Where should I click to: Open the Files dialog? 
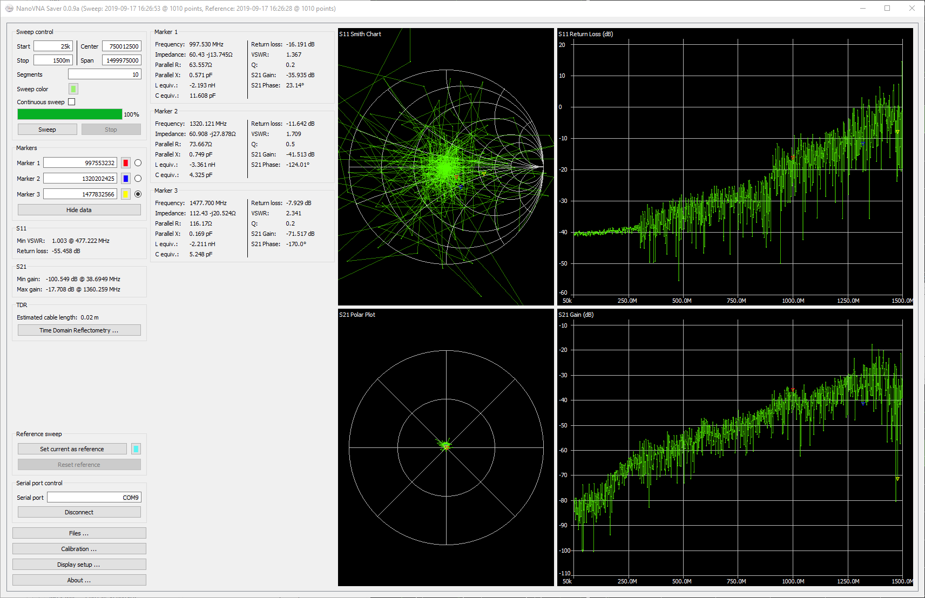pyautogui.click(x=79, y=533)
